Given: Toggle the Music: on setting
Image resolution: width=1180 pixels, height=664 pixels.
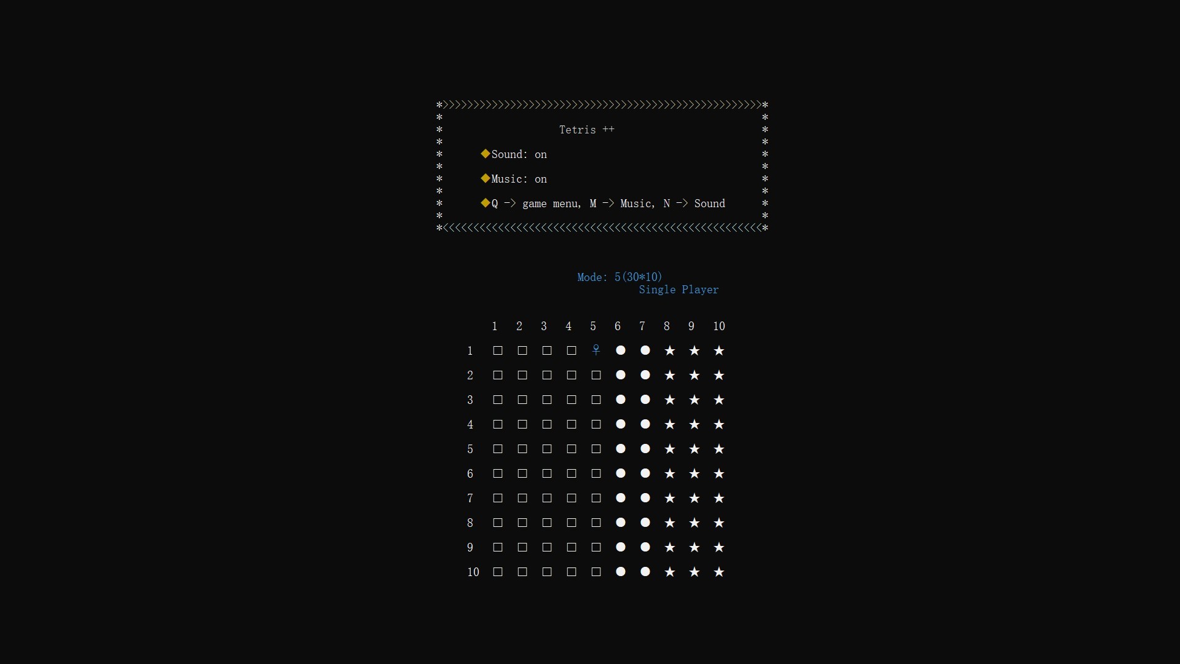Looking at the screenshot, I should point(519,179).
